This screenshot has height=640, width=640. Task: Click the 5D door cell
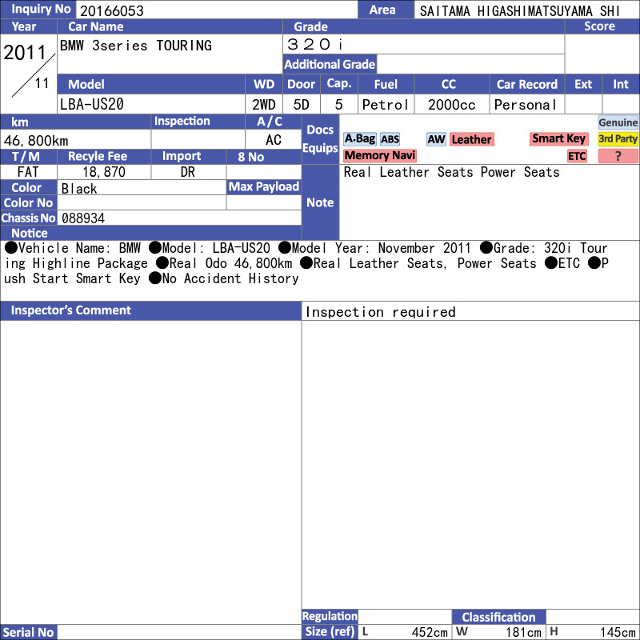(302, 105)
